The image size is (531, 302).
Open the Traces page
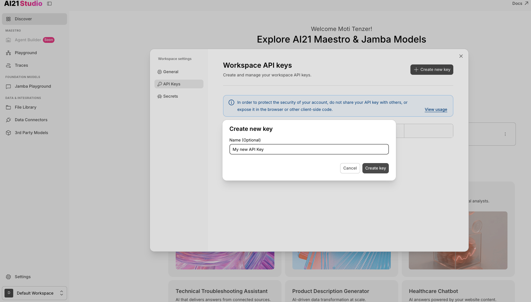coord(34,65)
